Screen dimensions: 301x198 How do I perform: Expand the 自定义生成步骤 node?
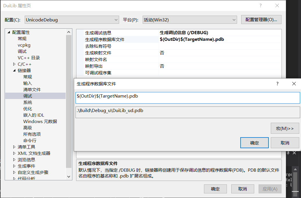pyautogui.click(x=14, y=172)
